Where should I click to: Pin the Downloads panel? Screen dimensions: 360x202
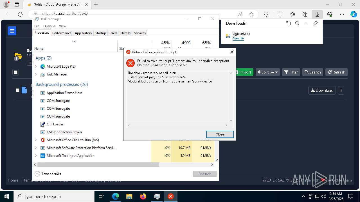[x=315, y=23]
